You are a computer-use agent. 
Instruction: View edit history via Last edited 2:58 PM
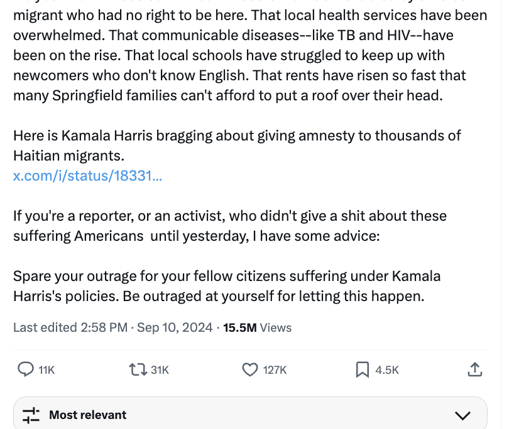point(70,327)
